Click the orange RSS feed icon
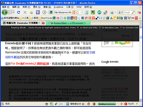 click(74, 12)
